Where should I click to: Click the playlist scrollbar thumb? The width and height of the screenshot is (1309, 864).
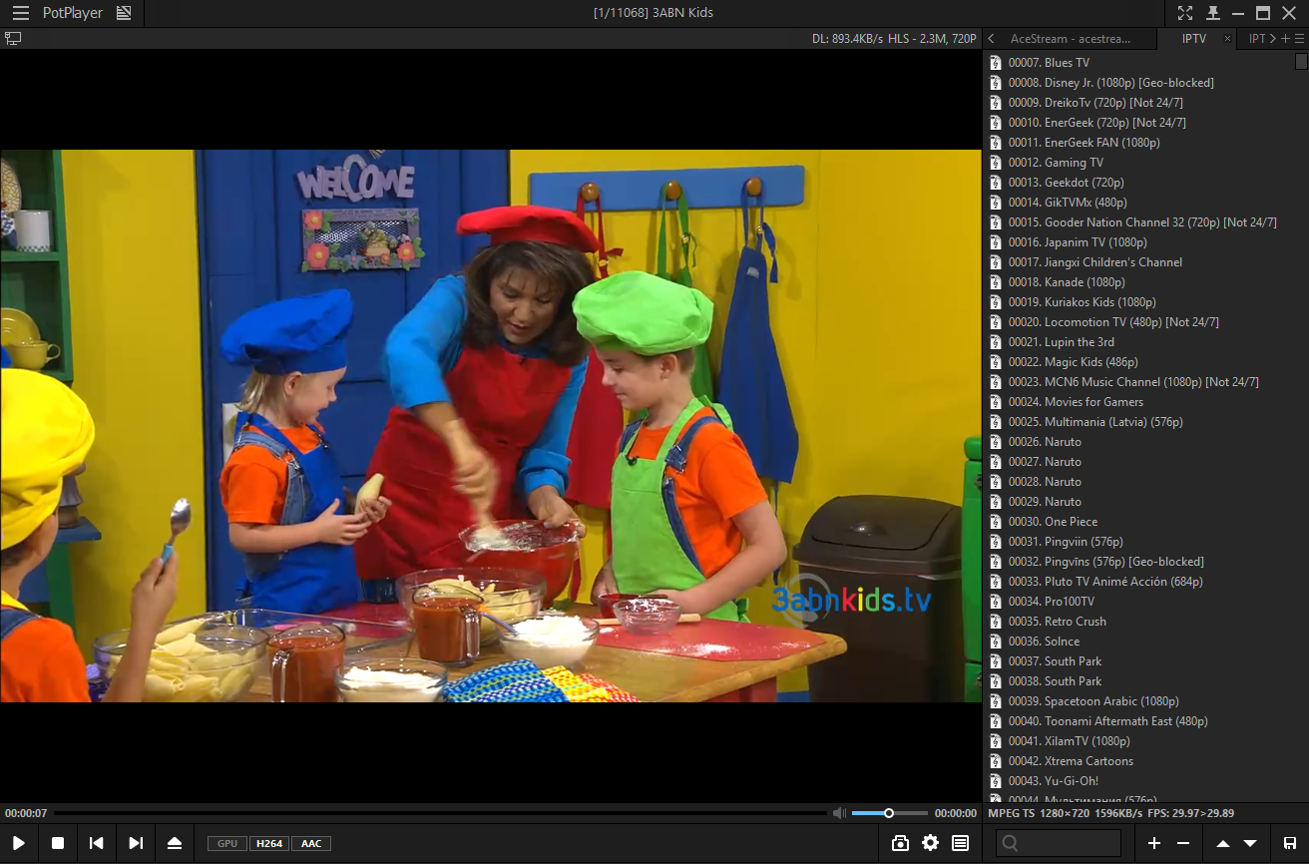click(1301, 61)
